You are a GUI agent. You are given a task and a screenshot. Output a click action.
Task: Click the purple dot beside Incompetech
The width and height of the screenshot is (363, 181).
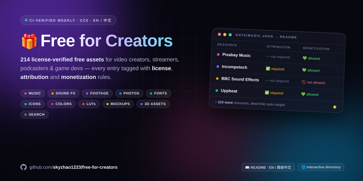click(x=218, y=66)
